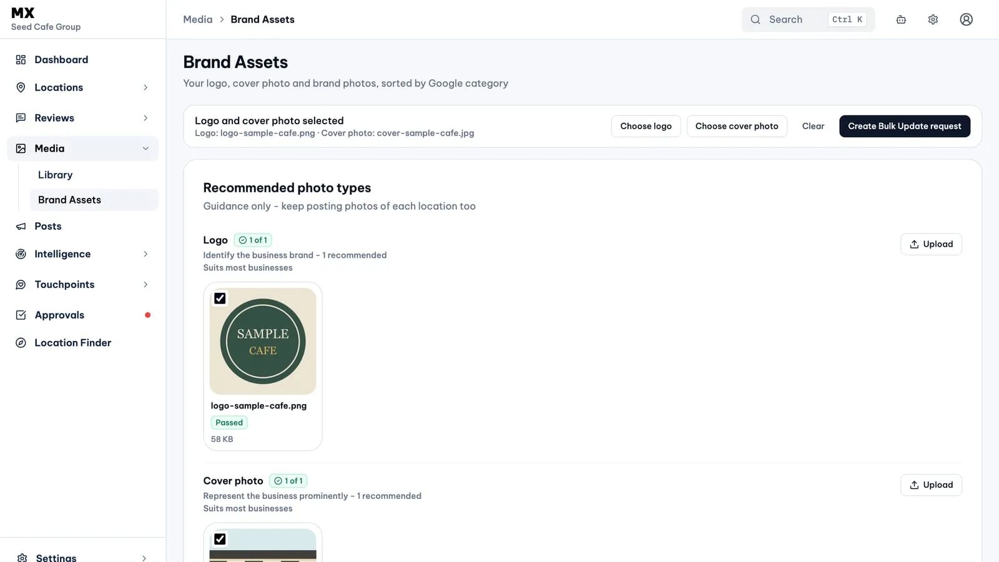Open the assistant bot icon in header
This screenshot has width=999, height=562.
(x=901, y=19)
